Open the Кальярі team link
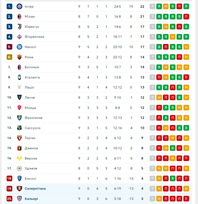Image resolution: width=198 pixels, height=204 pixels. coord(31,199)
